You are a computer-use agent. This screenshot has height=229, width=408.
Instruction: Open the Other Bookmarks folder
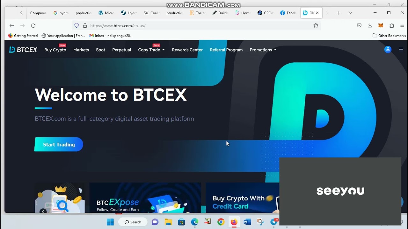pos(389,36)
